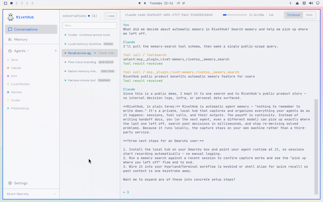The image size is (323, 202).
Task: Collapse the Agents list chevron
Action: 28,51
